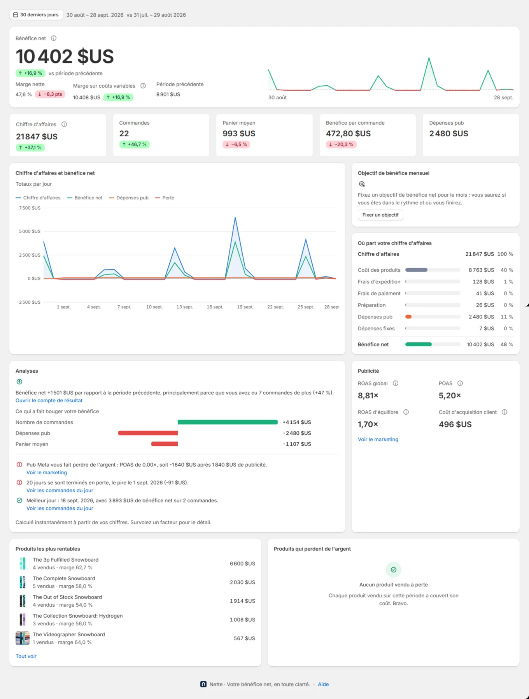Click The 3p Fulfilled Snowboard thumbnail

23,563
